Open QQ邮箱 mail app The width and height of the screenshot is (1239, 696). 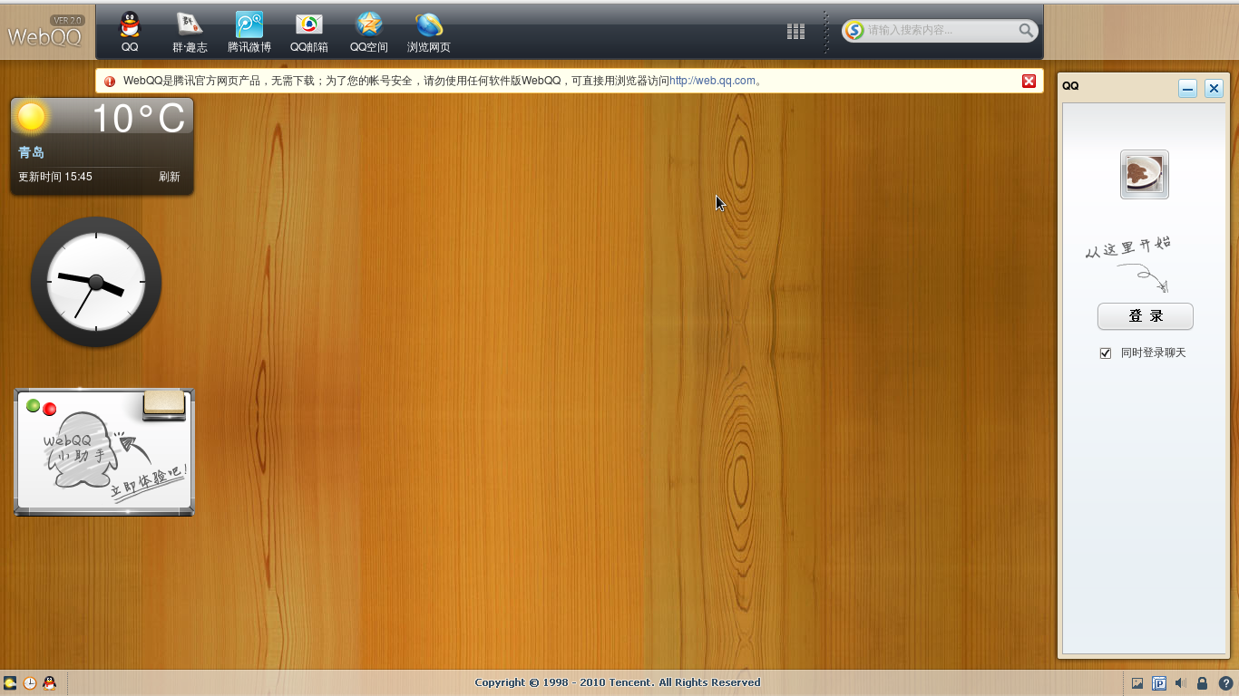pyautogui.click(x=309, y=32)
